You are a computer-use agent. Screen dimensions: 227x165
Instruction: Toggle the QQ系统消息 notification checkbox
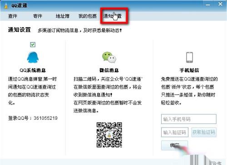point(33,44)
